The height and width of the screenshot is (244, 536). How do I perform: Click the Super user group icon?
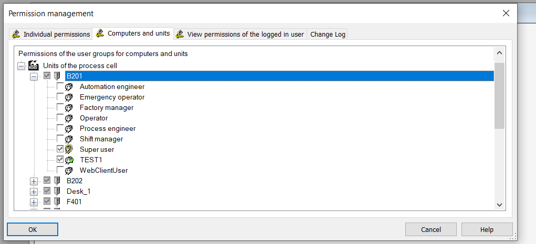(x=69, y=150)
